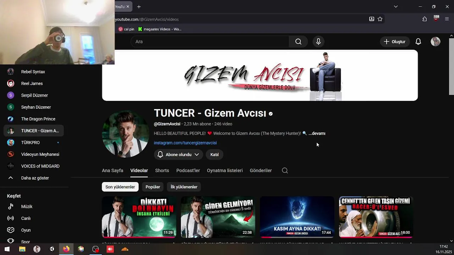Image resolution: width=454 pixels, height=255 pixels.
Task: Click the search magnifier button
Action: click(298, 41)
